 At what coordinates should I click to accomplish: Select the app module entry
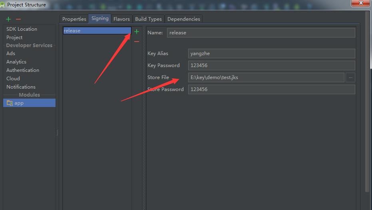coord(30,103)
